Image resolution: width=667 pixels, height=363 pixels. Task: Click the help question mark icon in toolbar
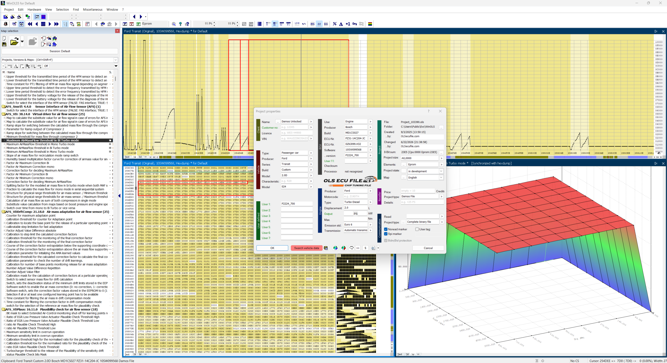[x=180, y=24]
